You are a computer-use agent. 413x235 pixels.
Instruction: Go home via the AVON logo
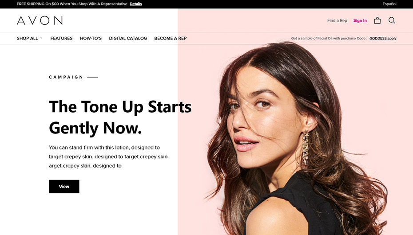(x=40, y=20)
